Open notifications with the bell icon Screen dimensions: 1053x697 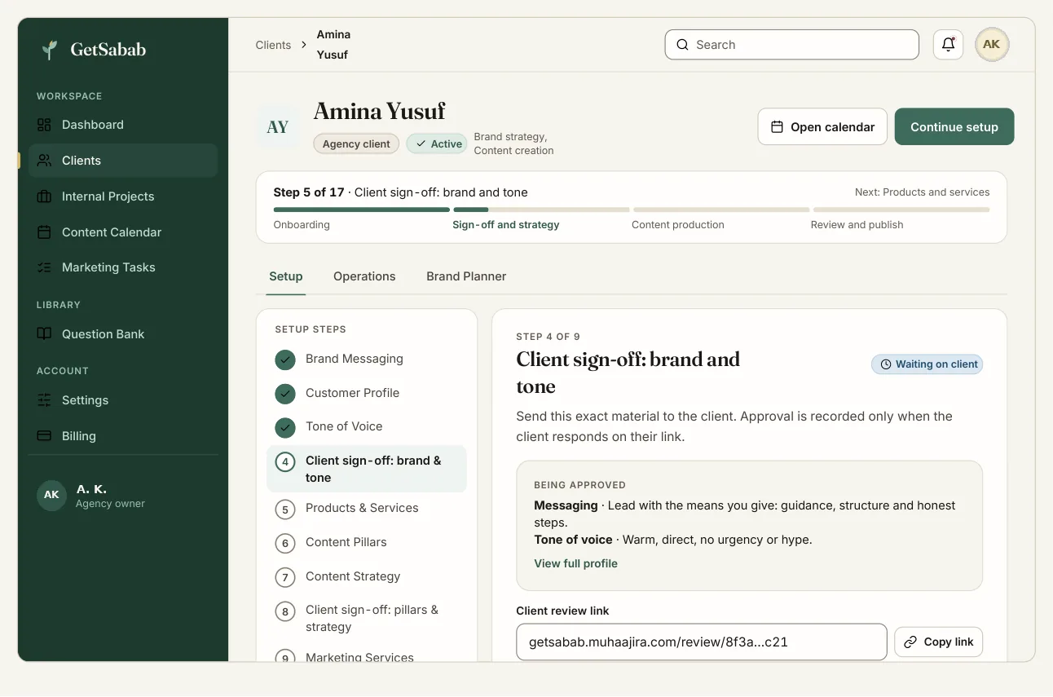[x=949, y=45]
